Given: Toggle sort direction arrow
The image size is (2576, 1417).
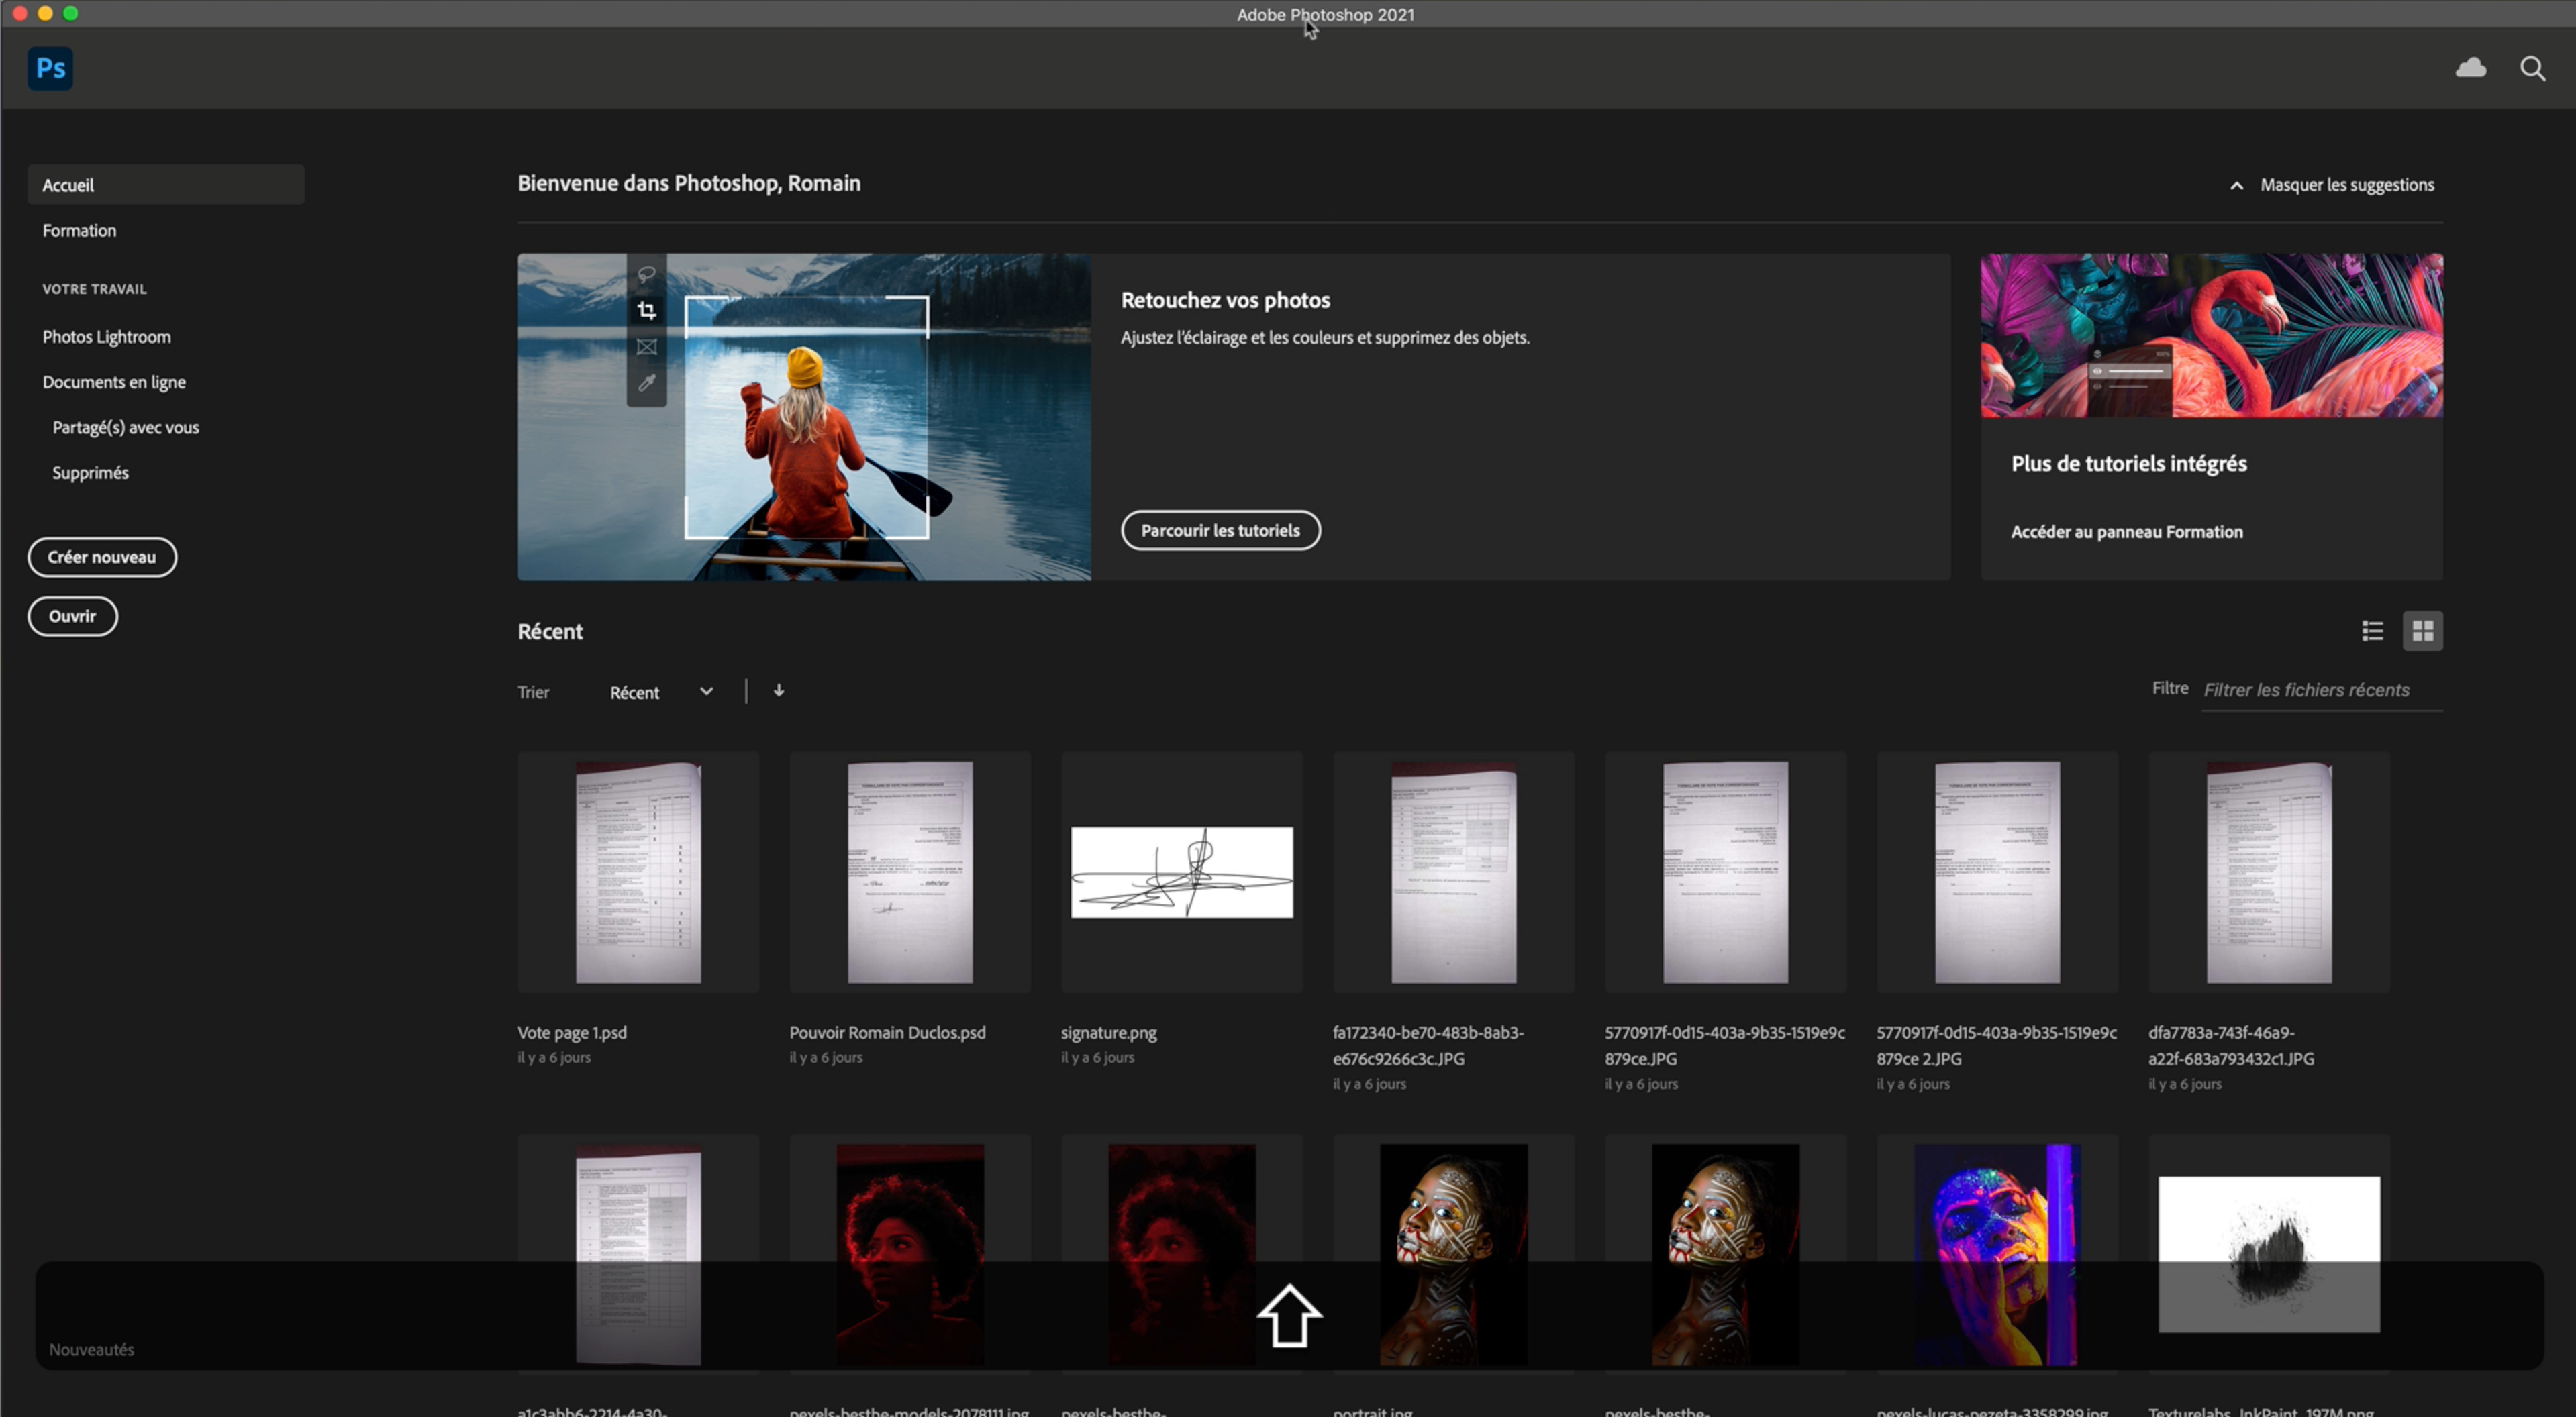Looking at the screenshot, I should click(x=779, y=690).
